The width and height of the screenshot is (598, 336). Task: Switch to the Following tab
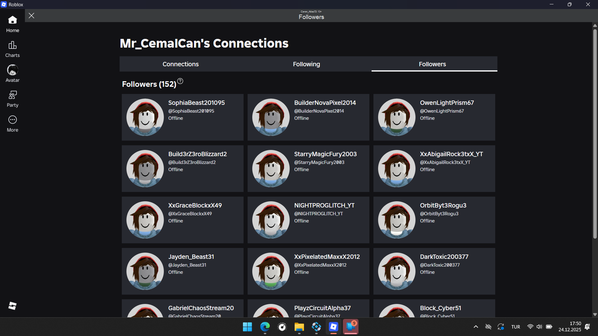point(306,64)
